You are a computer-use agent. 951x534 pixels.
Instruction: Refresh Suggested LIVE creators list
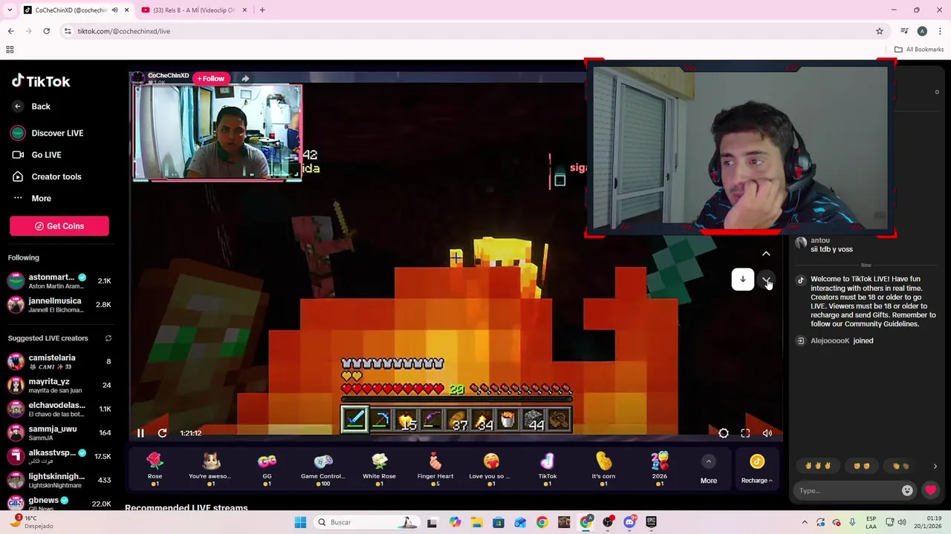108,338
